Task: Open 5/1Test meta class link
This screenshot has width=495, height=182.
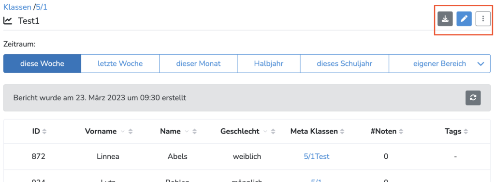Action: tap(317, 156)
